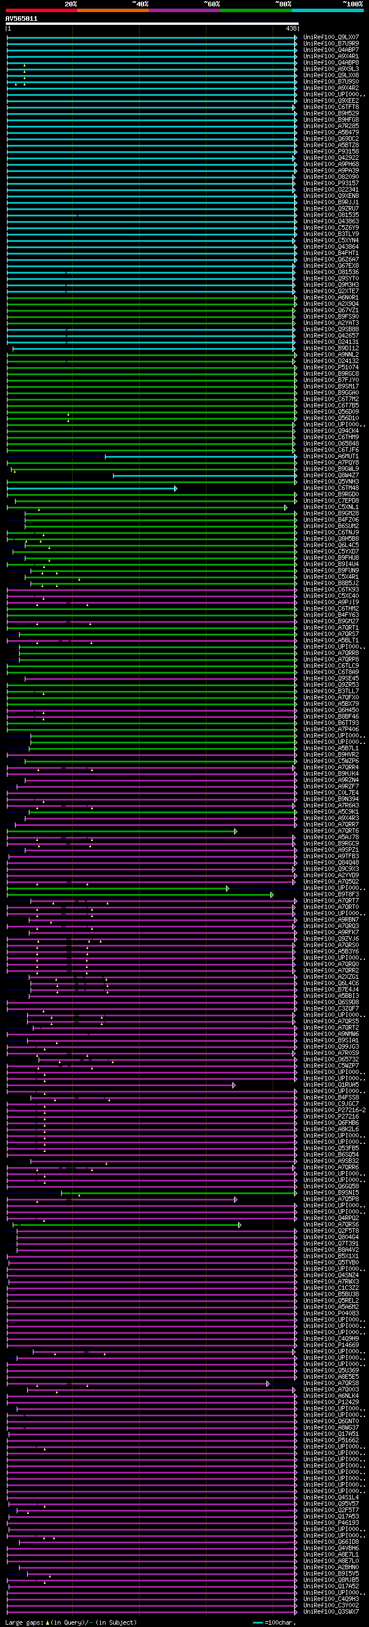This screenshot has height=1627, width=369.
Task: Click the short cyan alignment bar for UniRef100_C6TM48
Action: pos(92,488)
